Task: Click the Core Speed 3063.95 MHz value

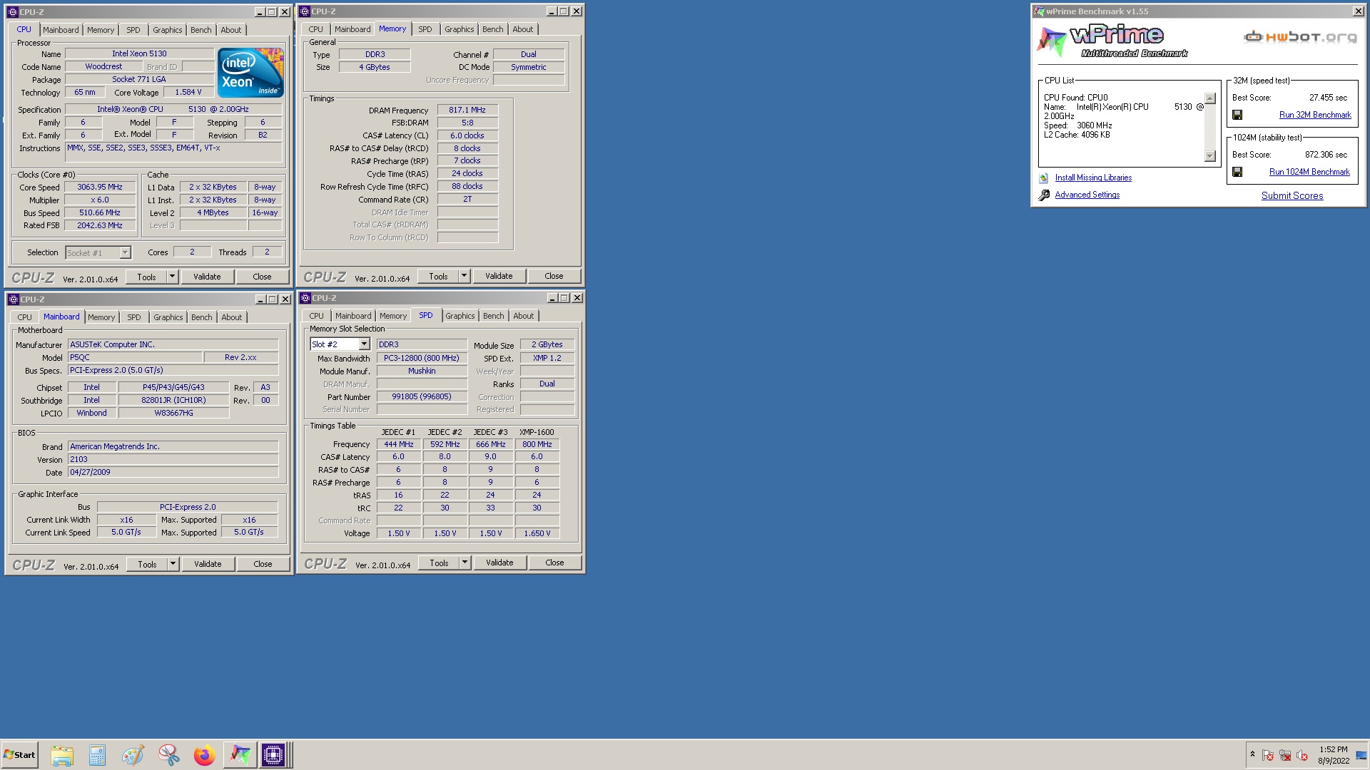Action: [x=100, y=187]
